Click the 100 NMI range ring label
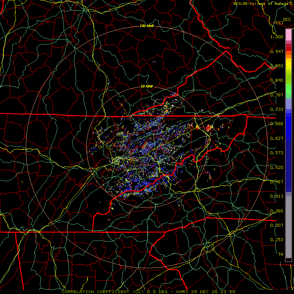294x294 pixels. 147,26
